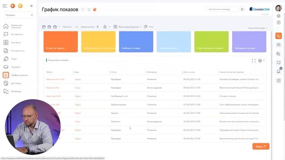
Task: Open the Машиноместо №7 object link in the first row
Action: (55, 79)
